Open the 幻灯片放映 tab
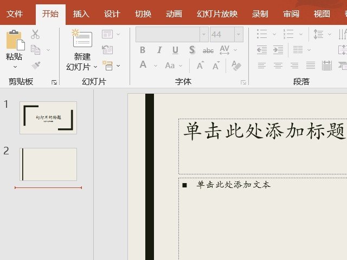The height and width of the screenshot is (260, 347). [x=217, y=14]
